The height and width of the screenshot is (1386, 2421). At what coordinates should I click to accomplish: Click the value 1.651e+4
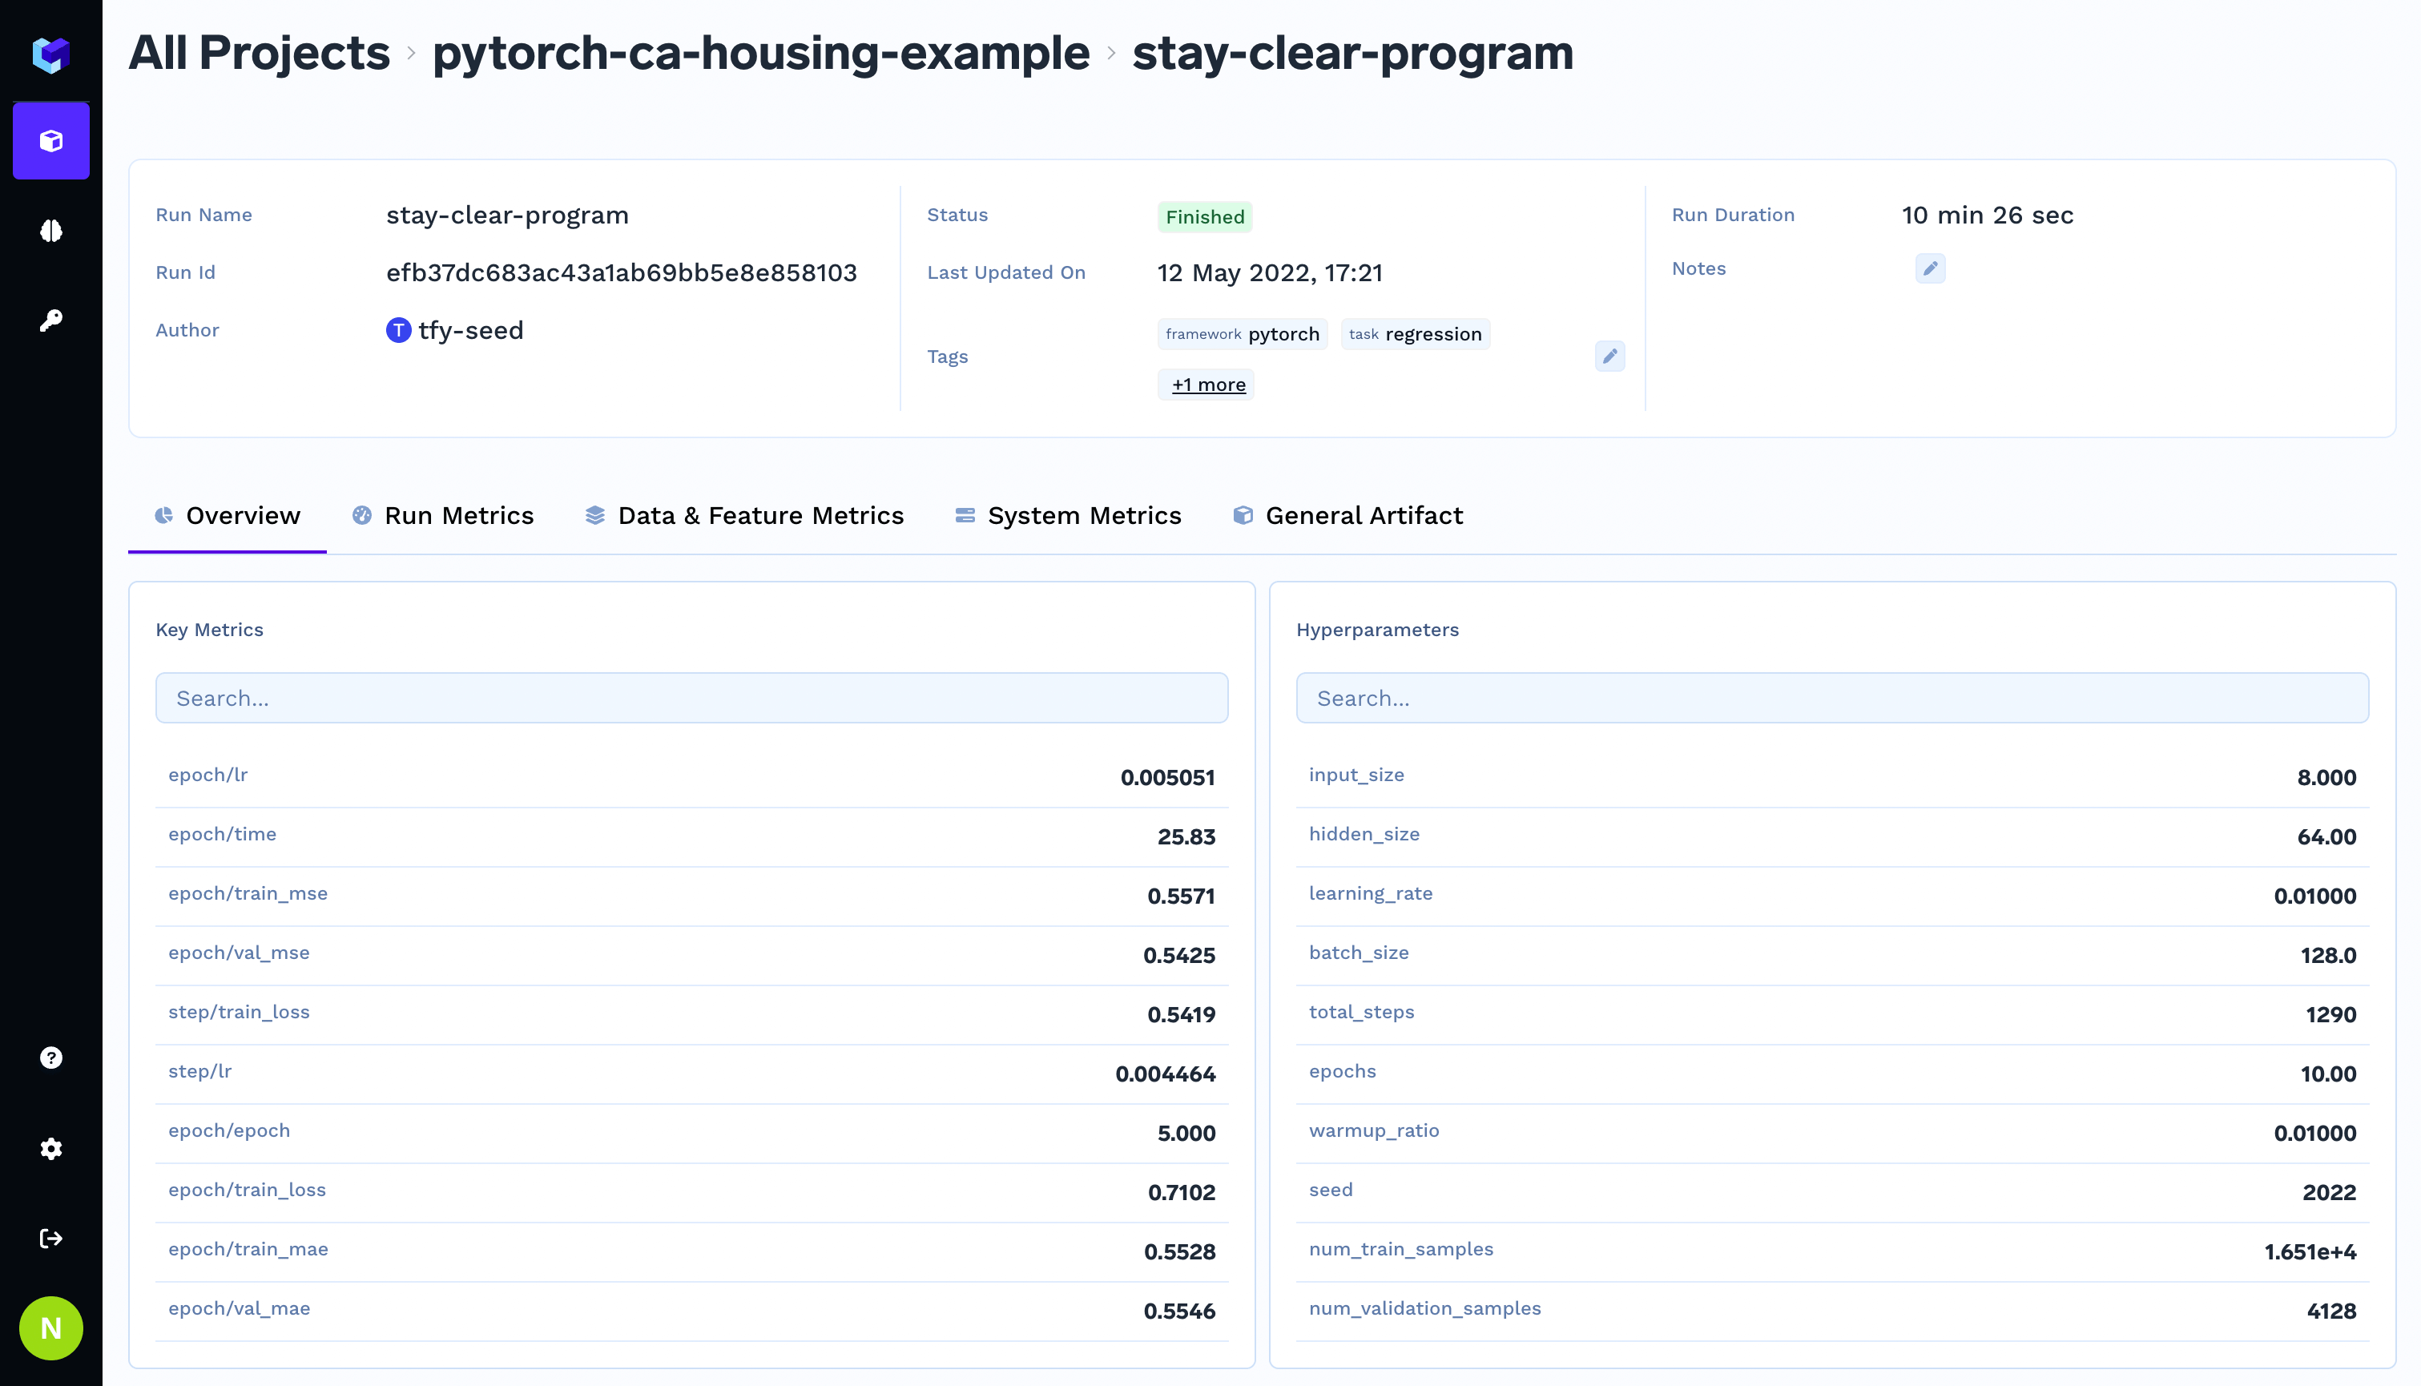point(2310,1251)
